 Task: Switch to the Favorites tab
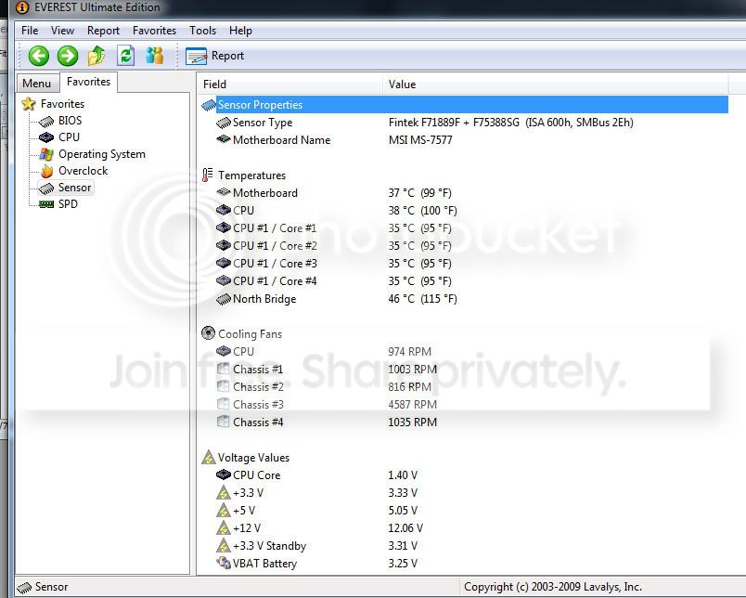click(x=88, y=82)
